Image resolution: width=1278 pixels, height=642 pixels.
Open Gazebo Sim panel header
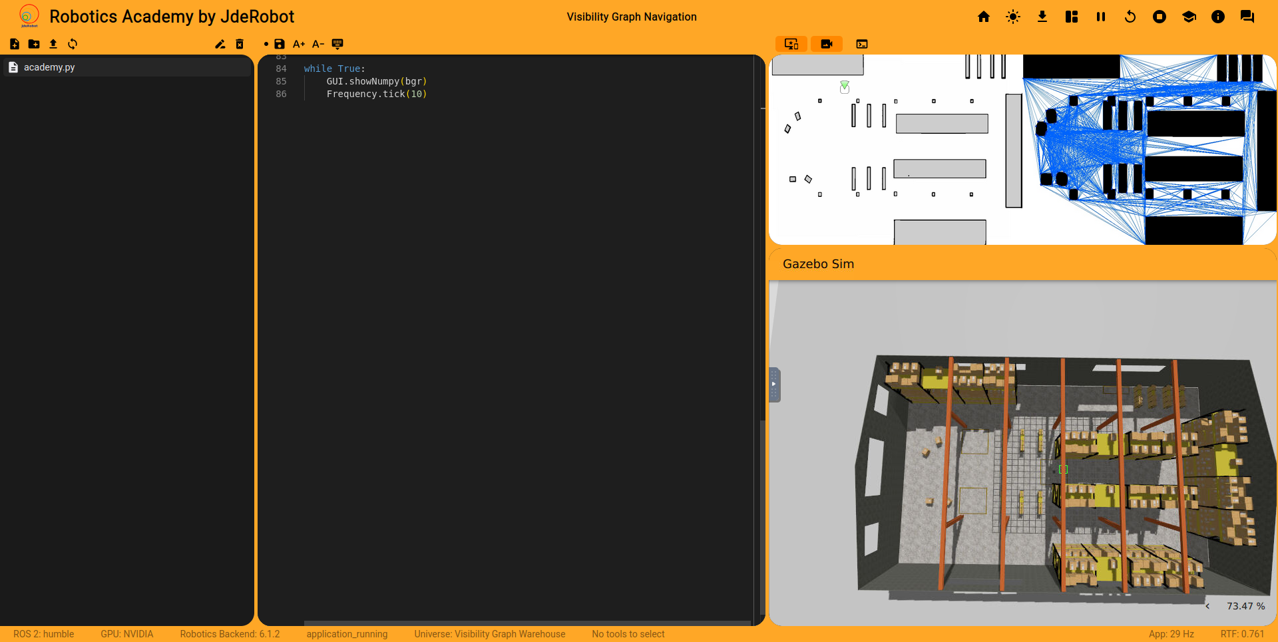pos(819,263)
